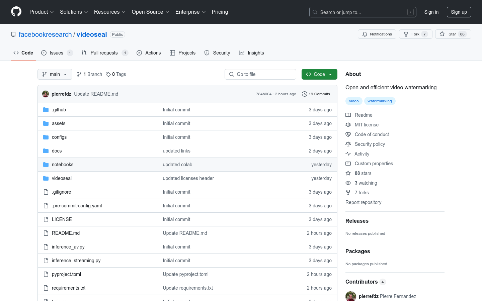Open the Projects tab

pyautogui.click(x=182, y=53)
